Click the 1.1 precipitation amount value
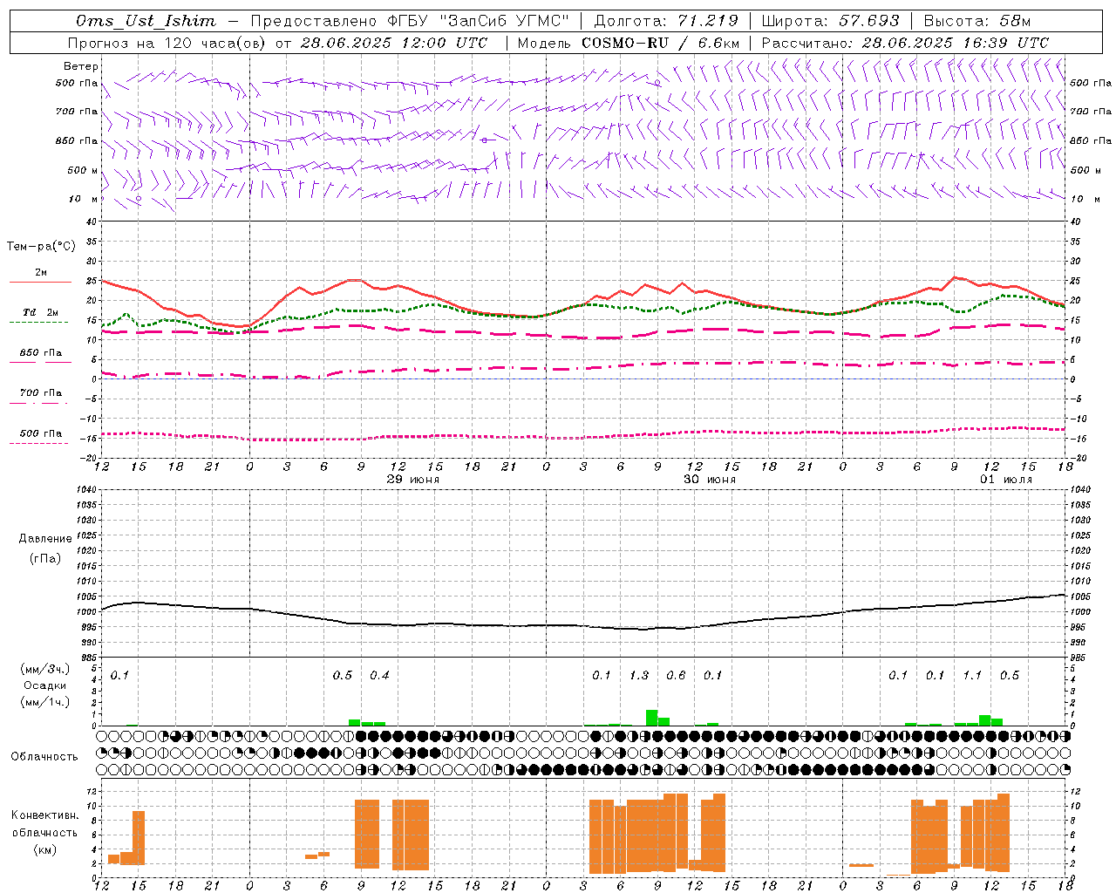 [x=972, y=676]
